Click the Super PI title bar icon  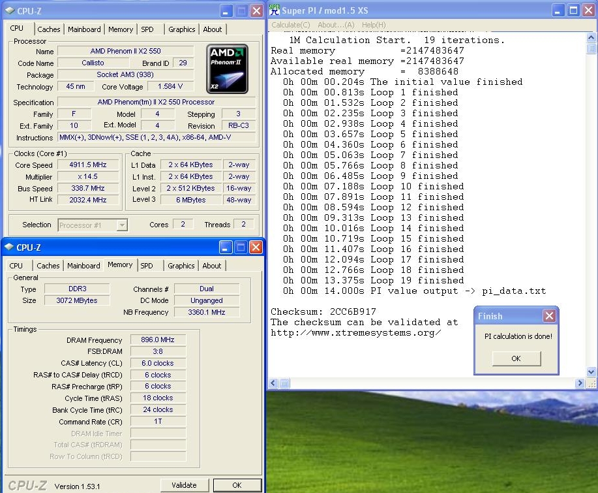pos(275,10)
